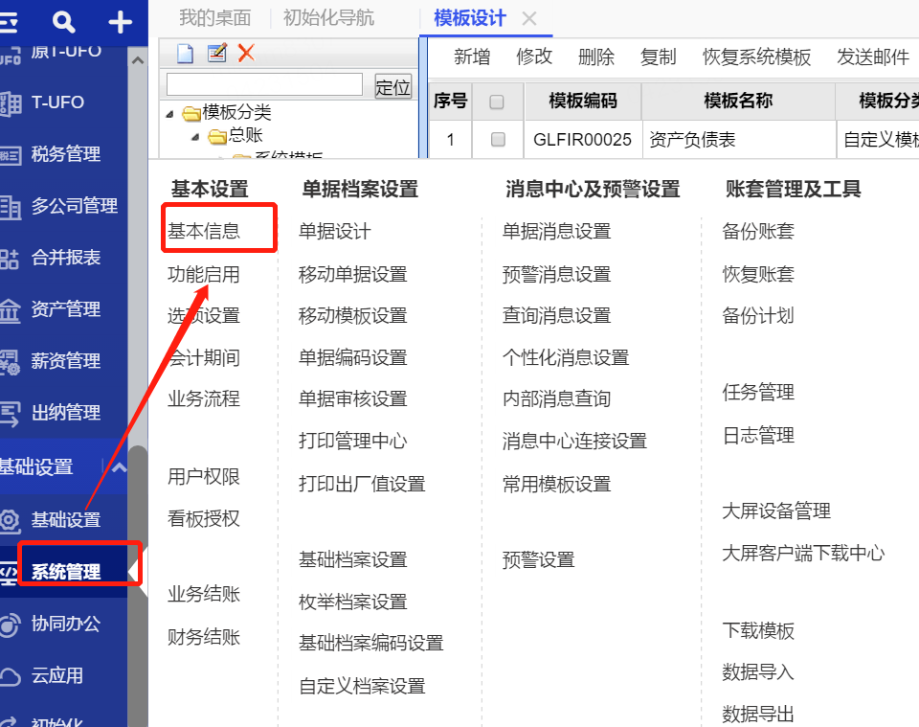919x727 pixels.
Task: Open 自定义档案设置 link
Action: (362, 686)
